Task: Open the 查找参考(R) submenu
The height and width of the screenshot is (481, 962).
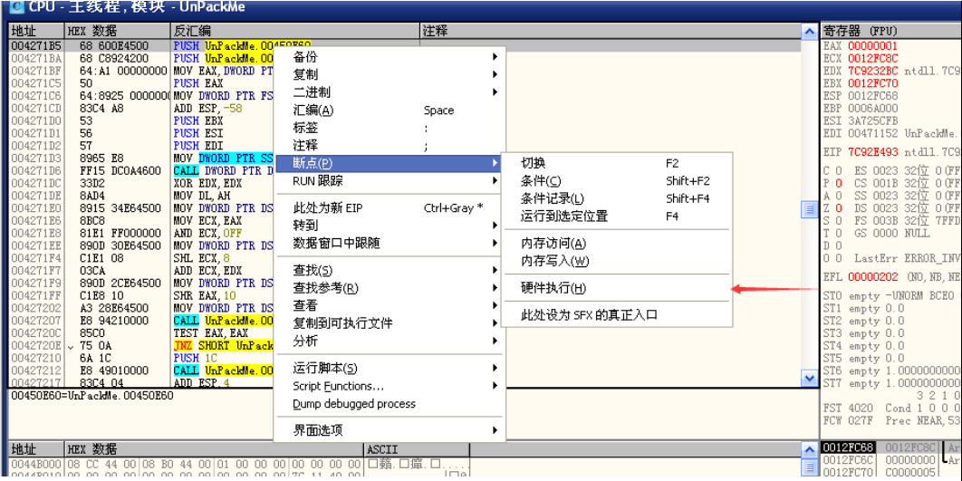Action: click(390, 288)
